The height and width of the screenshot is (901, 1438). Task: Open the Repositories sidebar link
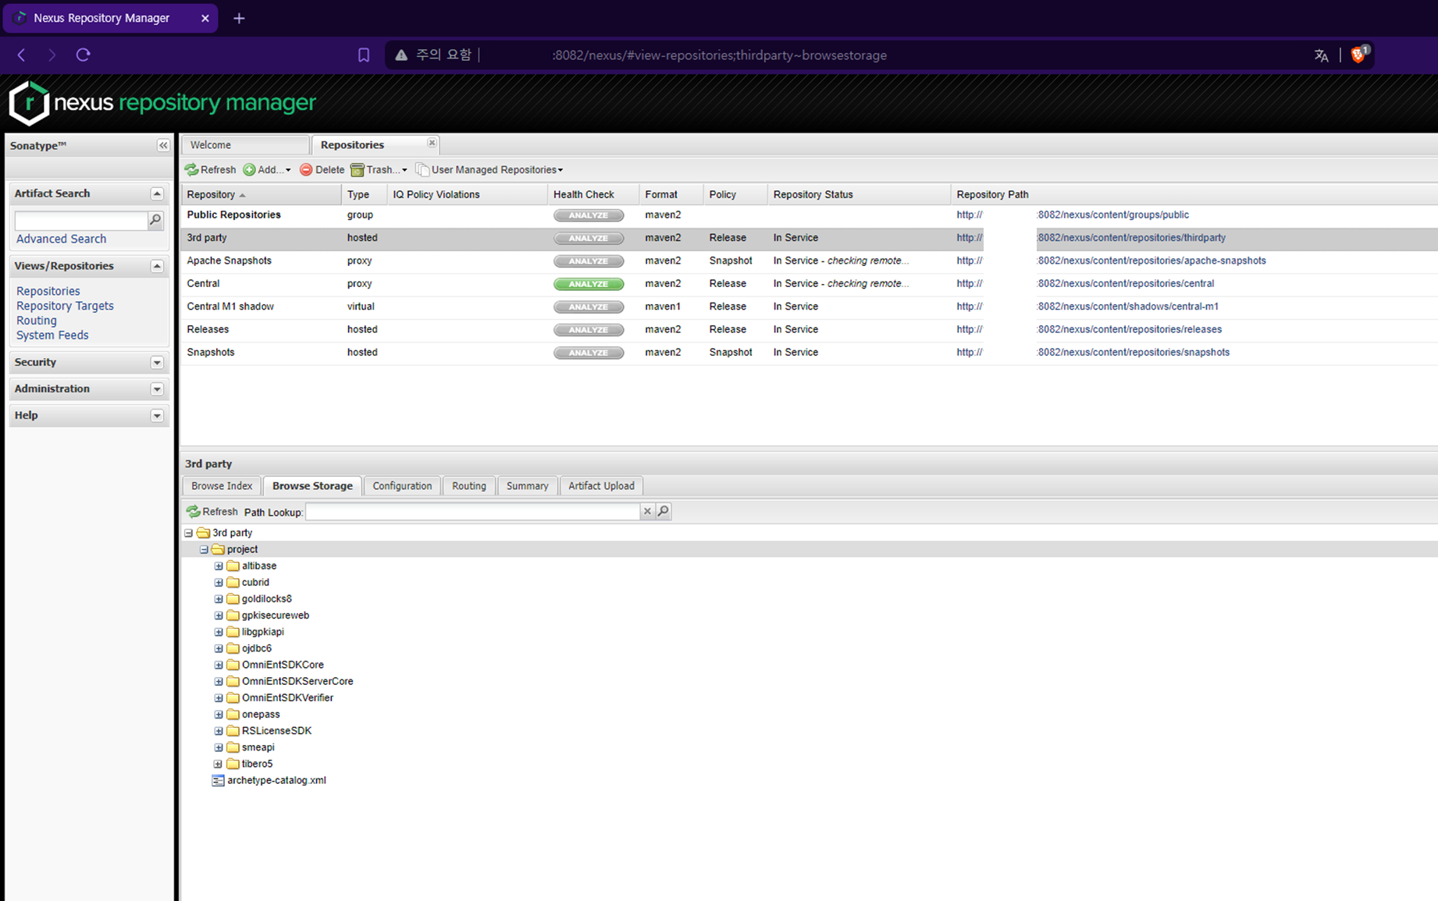coord(48,291)
